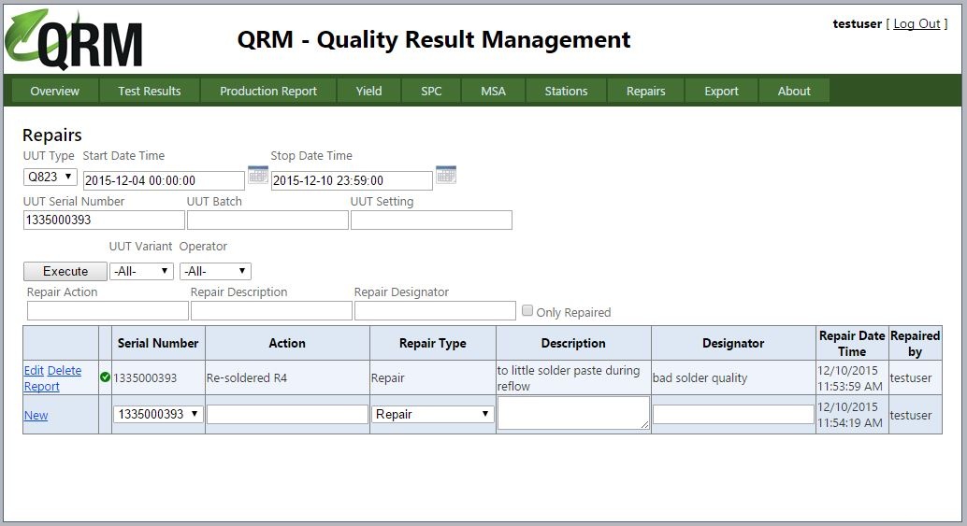Open the new row Repair Type dropdown
Image resolution: width=967 pixels, height=526 pixels.
click(432, 414)
